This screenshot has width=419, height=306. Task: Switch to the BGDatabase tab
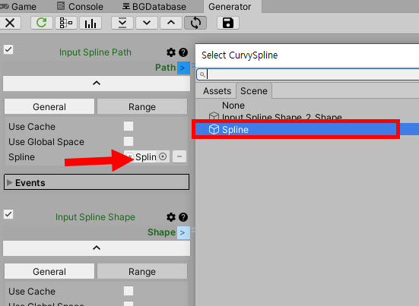[x=154, y=6]
